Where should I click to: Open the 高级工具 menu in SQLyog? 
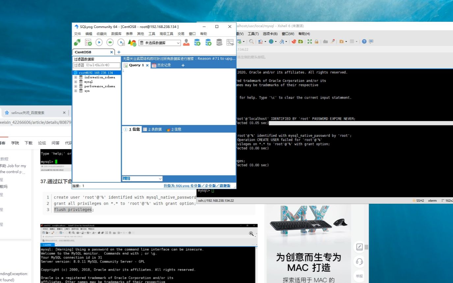[166, 34]
